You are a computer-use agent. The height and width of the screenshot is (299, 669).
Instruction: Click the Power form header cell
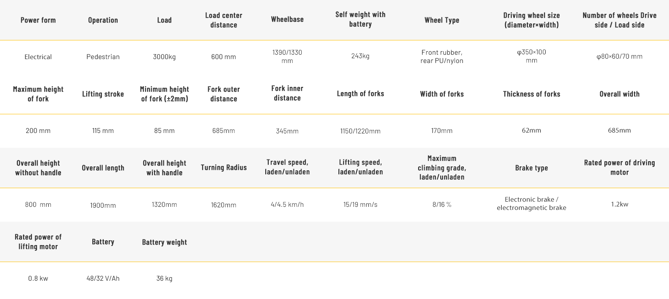click(x=38, y=20)
